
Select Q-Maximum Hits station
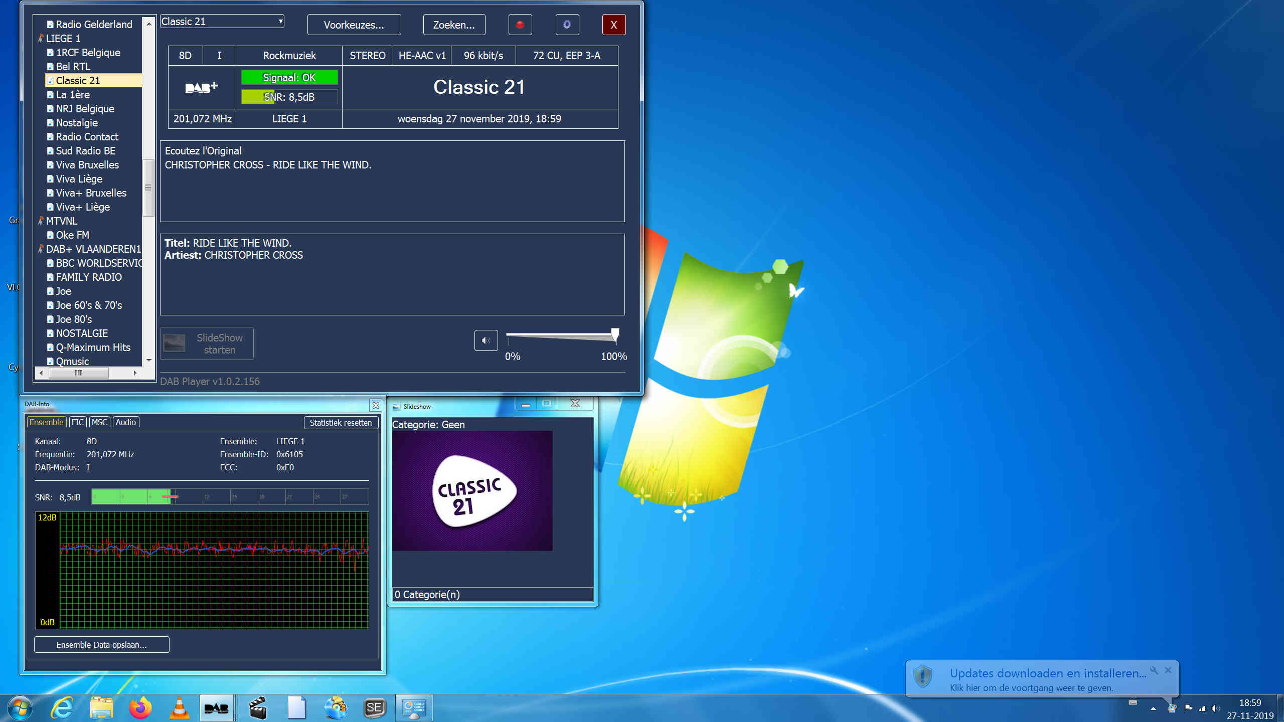(93, 347)
